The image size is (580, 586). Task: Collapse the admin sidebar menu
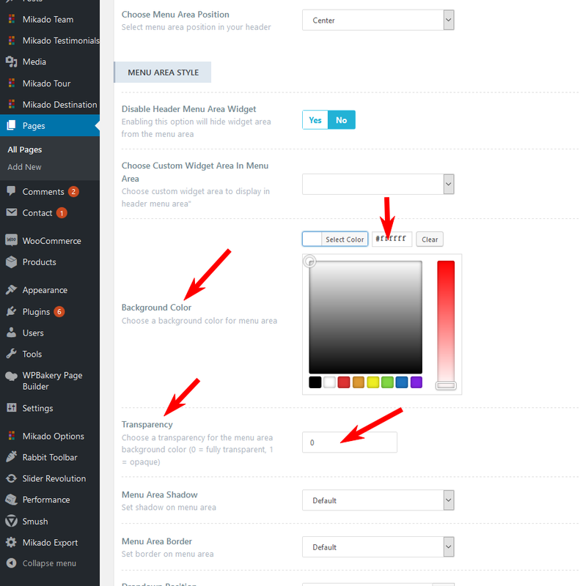49,563
